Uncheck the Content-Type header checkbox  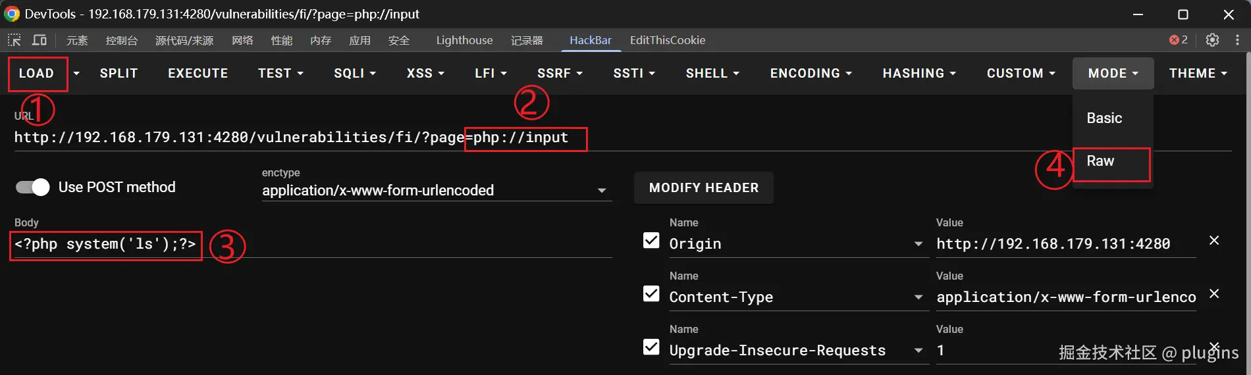651,294
